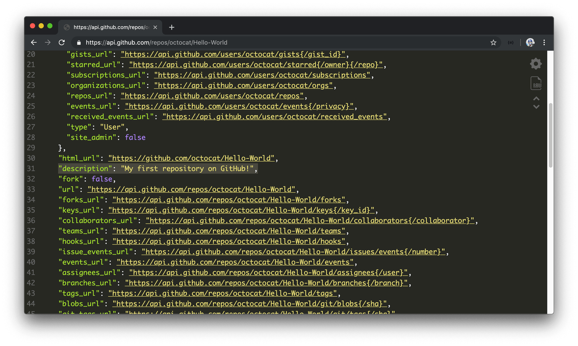Click line number 44 in gutter
578x346 pixels.
coord(31,304)
